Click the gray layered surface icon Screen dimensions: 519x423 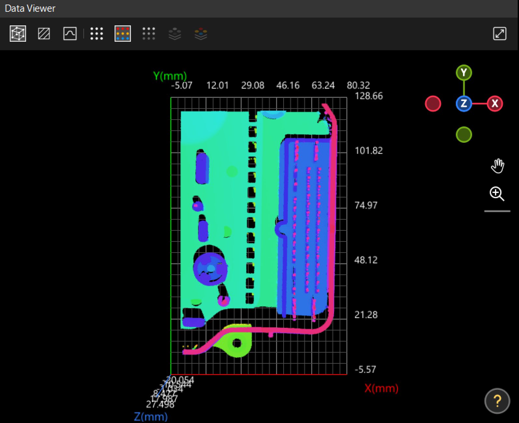175,34
